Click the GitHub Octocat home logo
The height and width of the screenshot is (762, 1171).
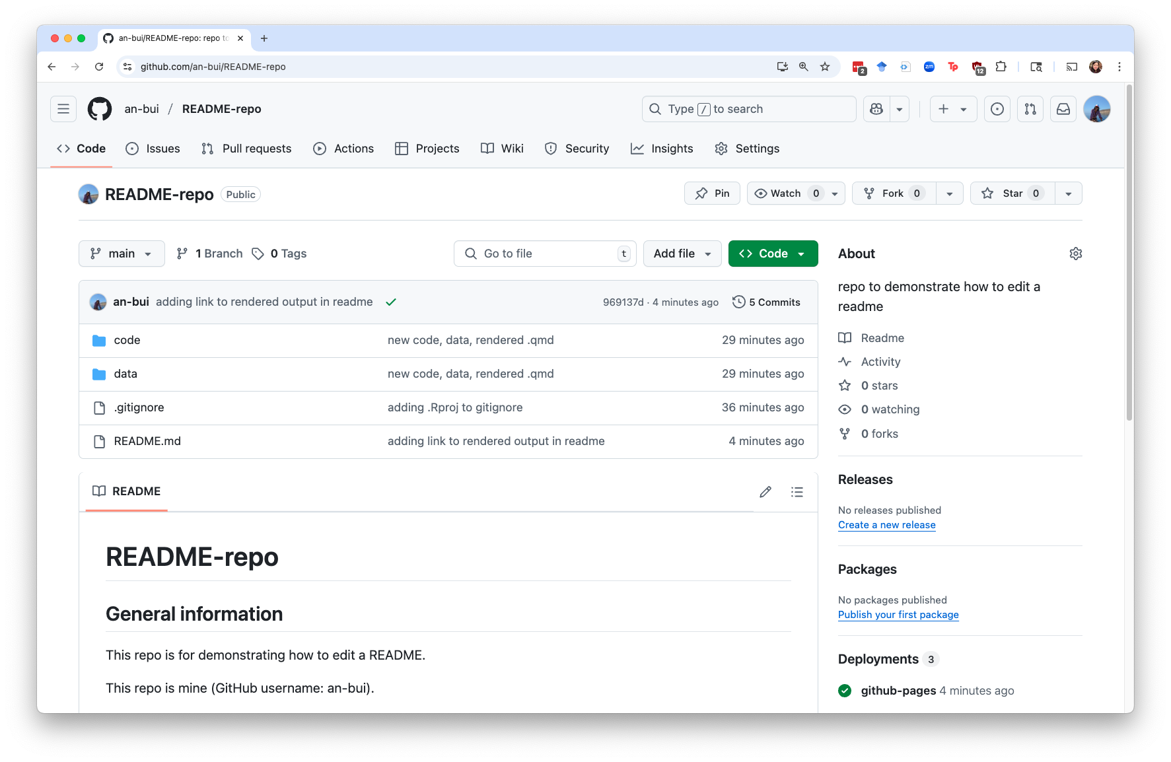click(100, 109)
